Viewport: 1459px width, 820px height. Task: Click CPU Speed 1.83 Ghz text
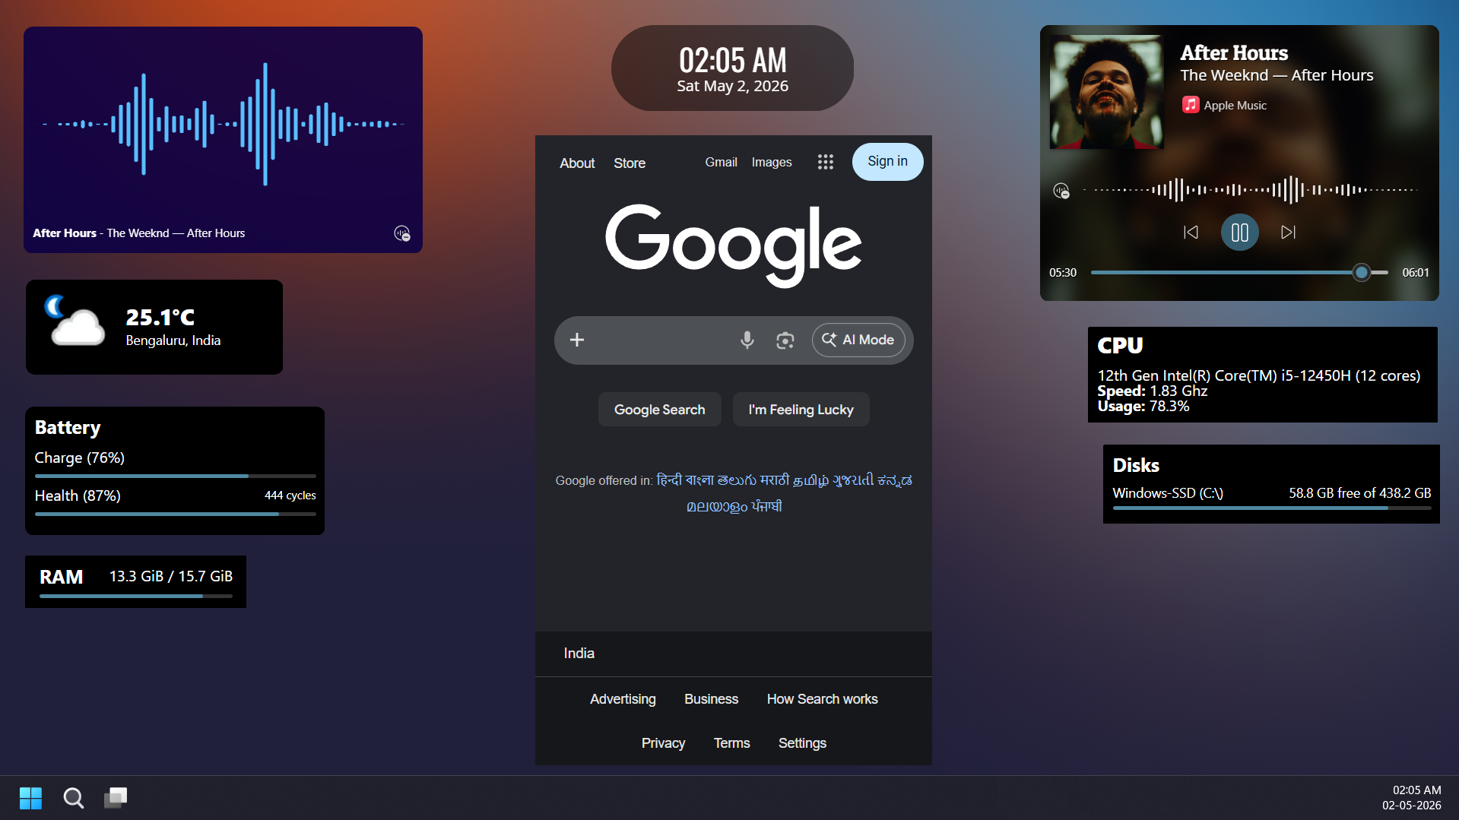pos(1153,391)
